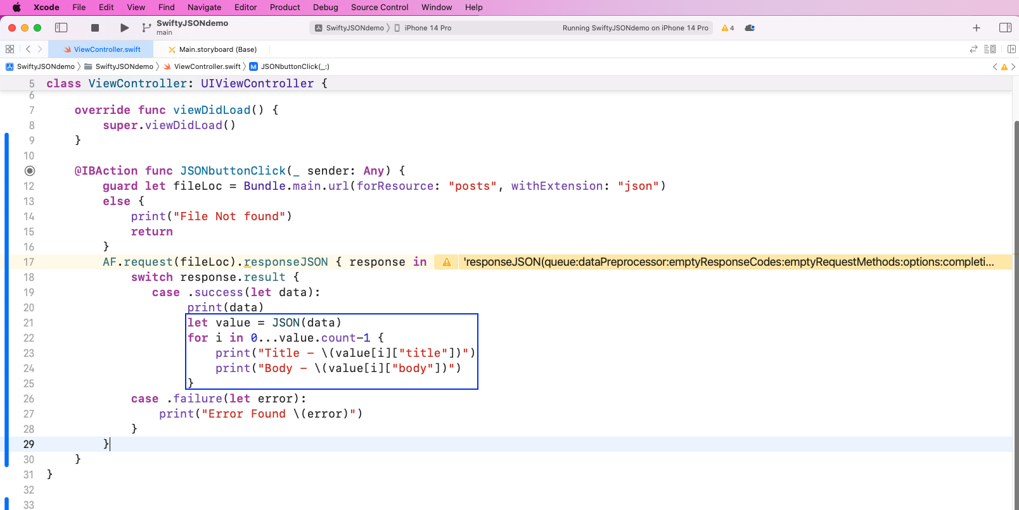Click the 'responseJSON' method call
This screenshot has height=510, width=1019.
[x=286, y=262]
